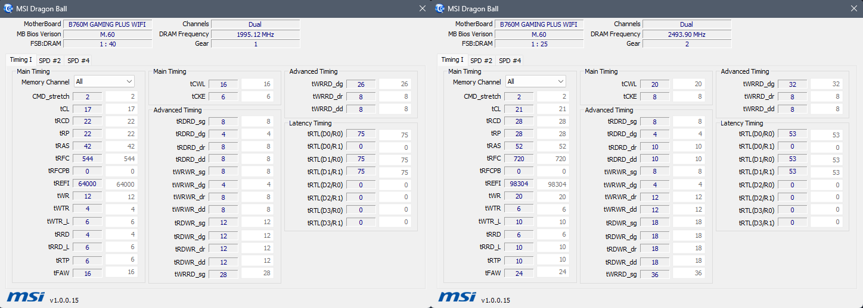
Task: Click tRTL(D0/R0) field showing 75
Action: [361, 134]
